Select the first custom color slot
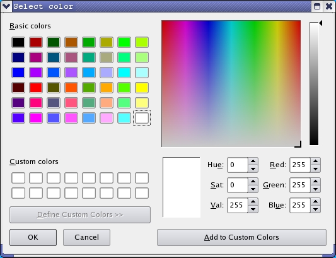This screenshot has width=336, height=258. pyautogui.click(x=18, y=178)
